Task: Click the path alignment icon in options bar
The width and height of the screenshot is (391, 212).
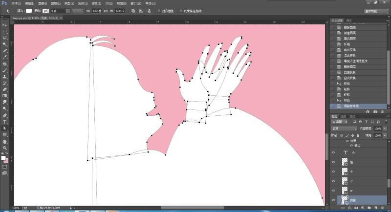Action: 141,11
